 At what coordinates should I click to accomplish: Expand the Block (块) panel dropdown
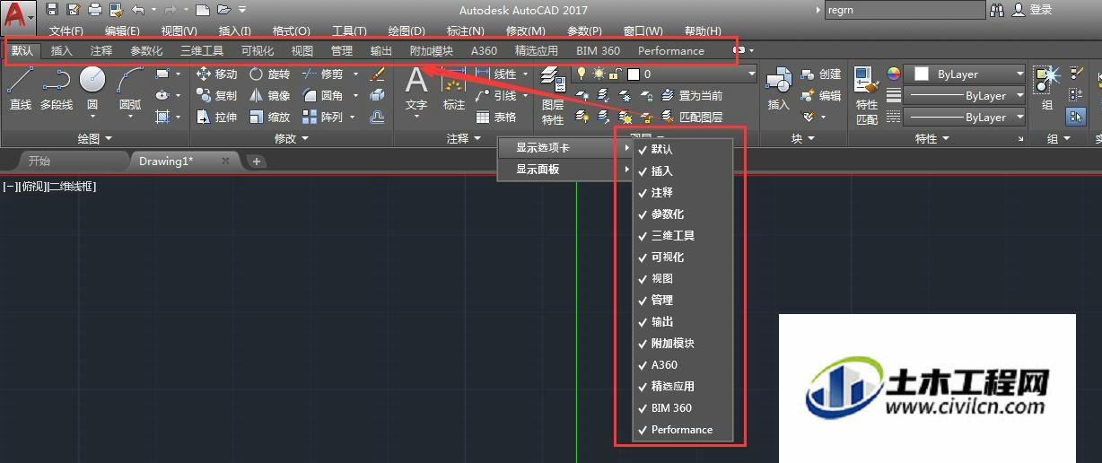tap(802, 139)
